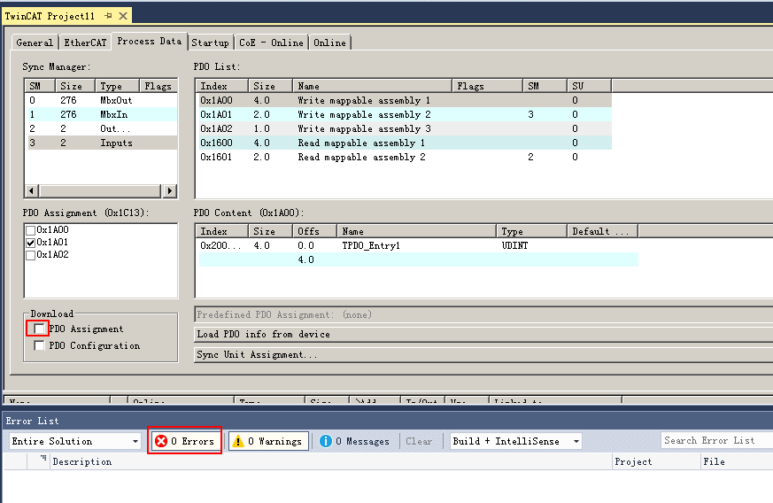Image resolution: width=773 pixels, height=503 pixels.
Task: Enable the PDO Configuration download checkbox
Action: click(x=39, y=346)
